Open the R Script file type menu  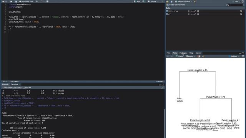coord(160,82)
